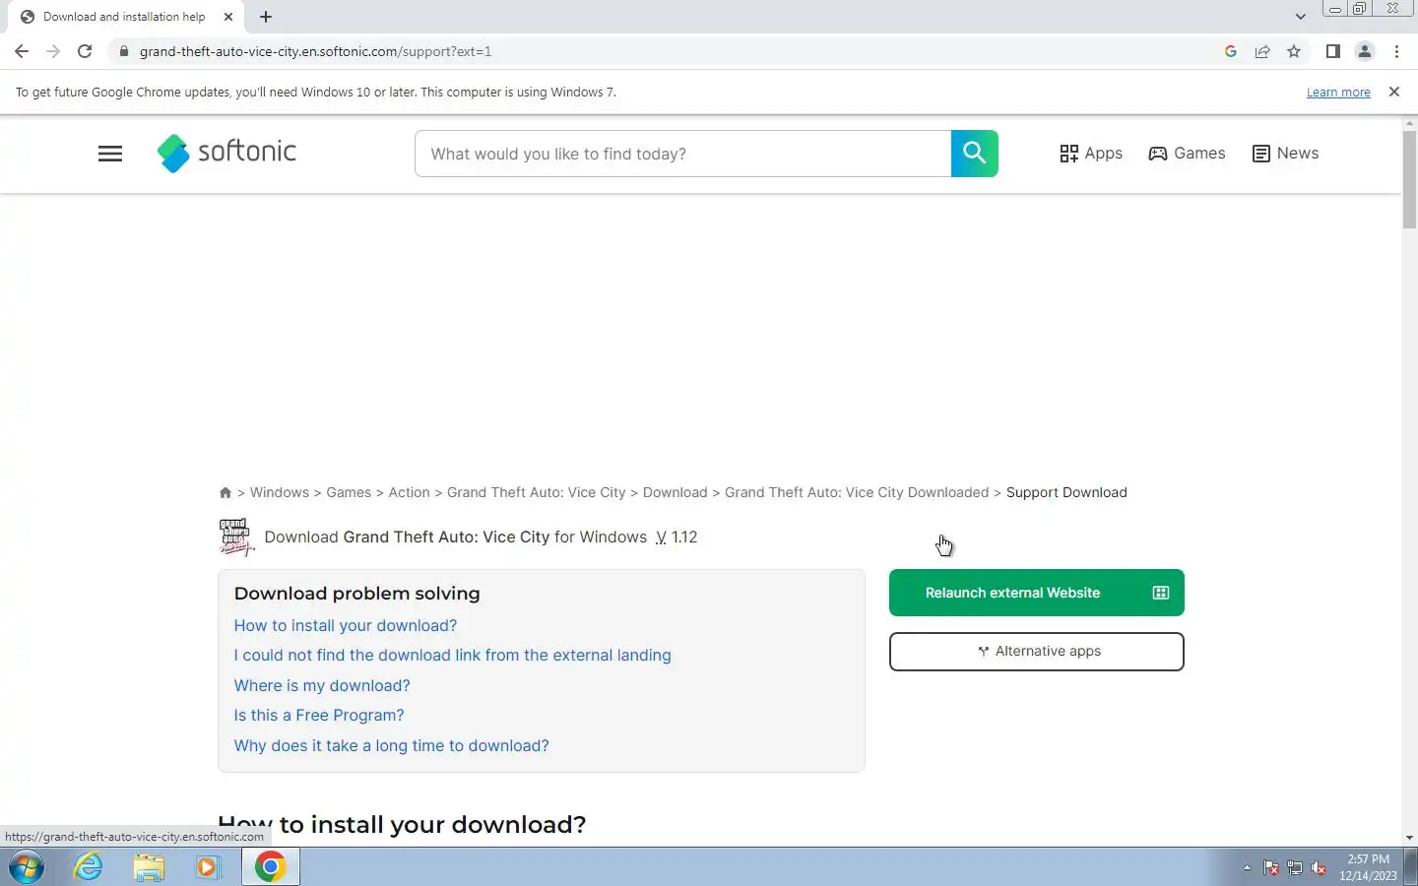Open the Download breadcrumb link
The width and height of the screenshot is (1418, 886).
pos(675,492)
